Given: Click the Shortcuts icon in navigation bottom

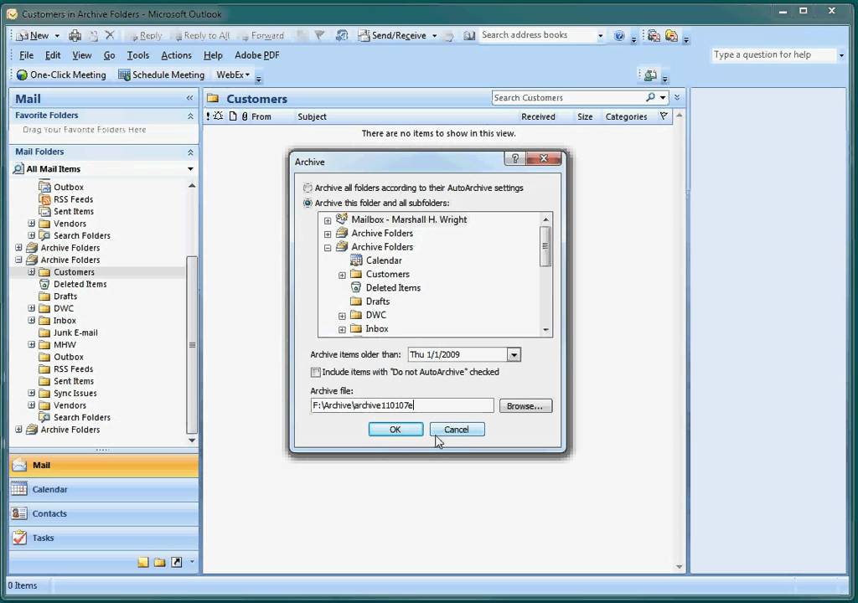Looking at the screenshot, I should click(x=176, y=562).
